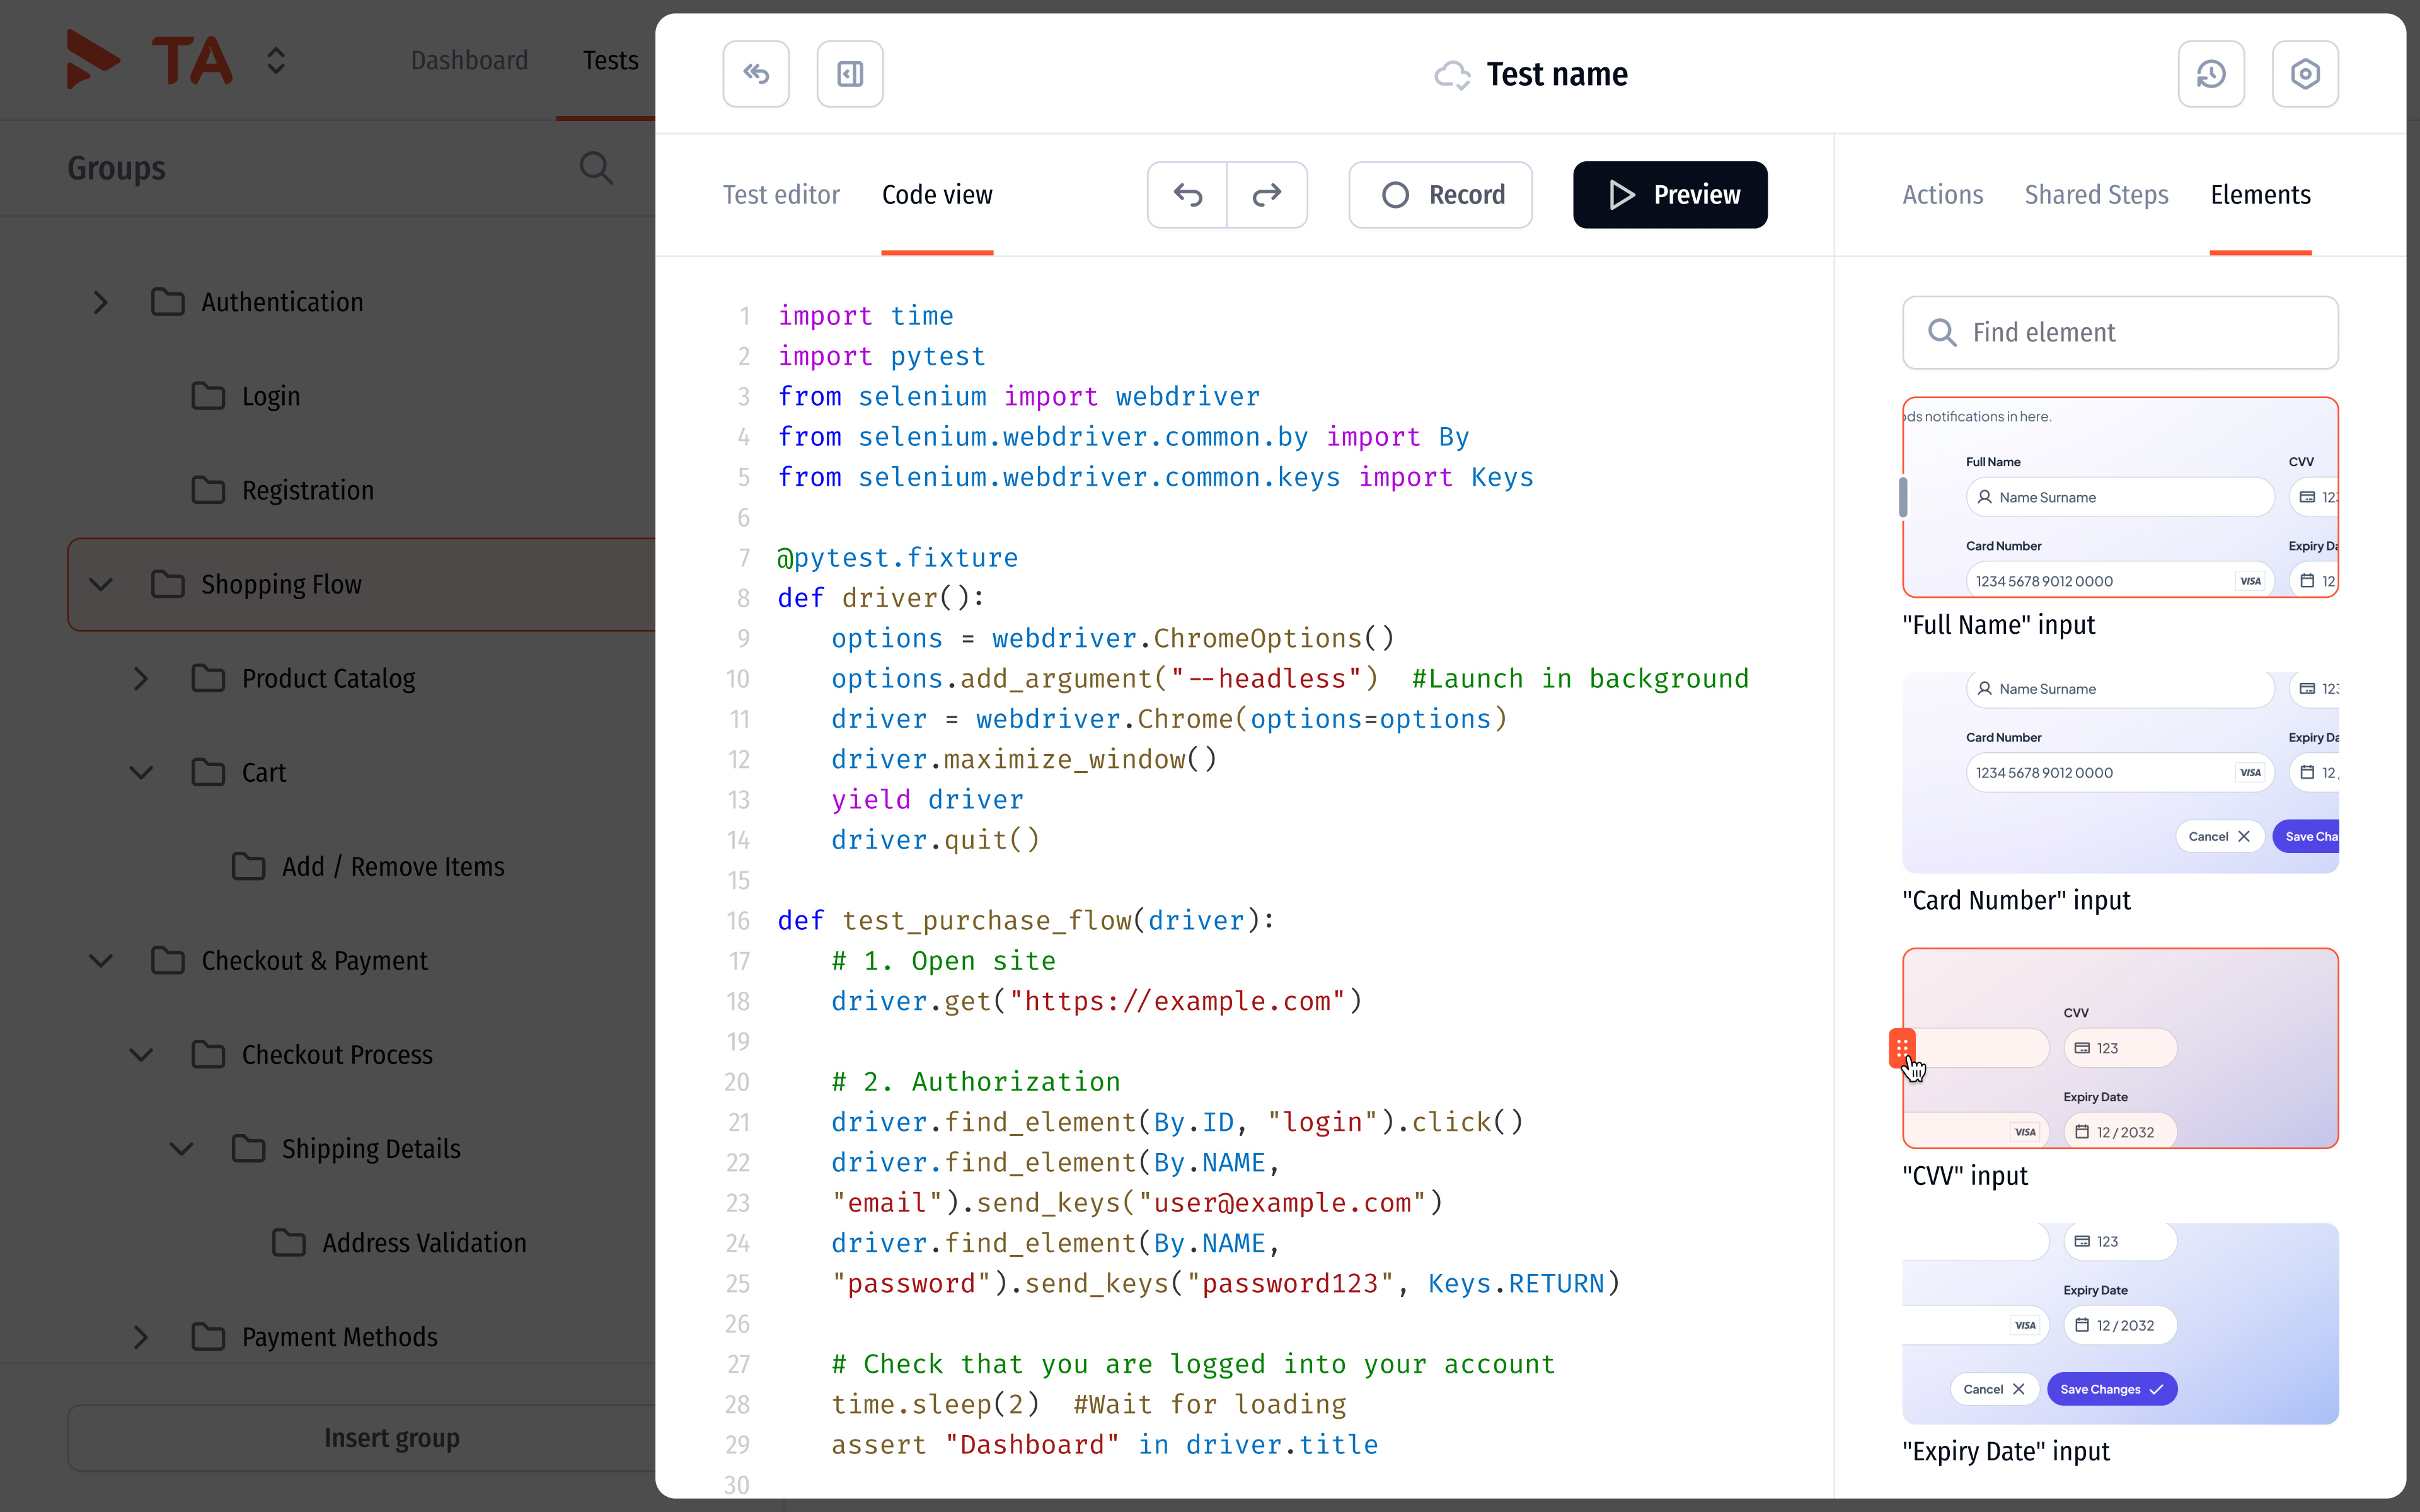Switch to the Test editor tab

pyautogui.click(x=781, y=195)
